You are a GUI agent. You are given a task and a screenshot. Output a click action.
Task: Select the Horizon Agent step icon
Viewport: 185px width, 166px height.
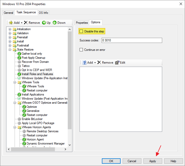(24, 139)
